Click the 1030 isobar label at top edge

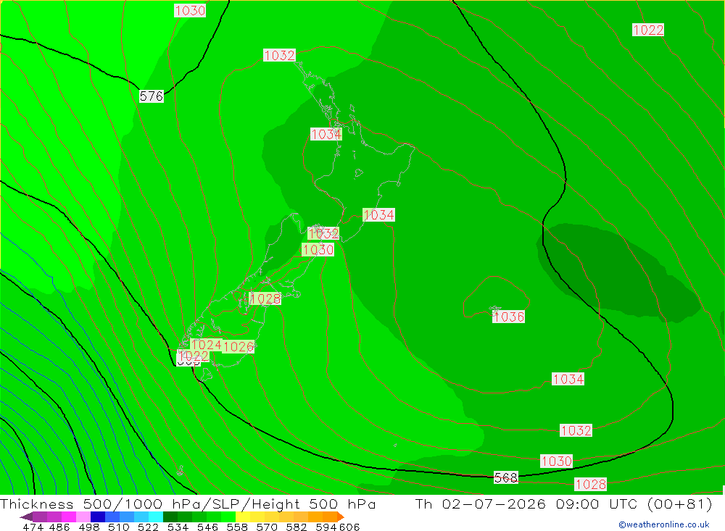190,10
